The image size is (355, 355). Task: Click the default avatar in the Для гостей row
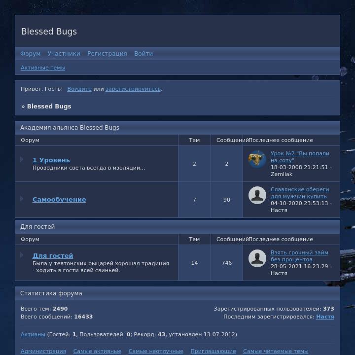pyautogui.click(x=257, y=258)
